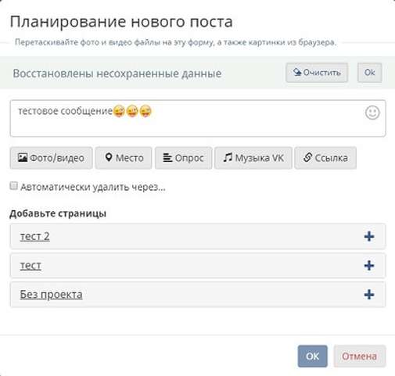Attach music with Музыка VK button
Image resolution: width=395 pixels, height=376 pixels.
(x=253, y=158)
